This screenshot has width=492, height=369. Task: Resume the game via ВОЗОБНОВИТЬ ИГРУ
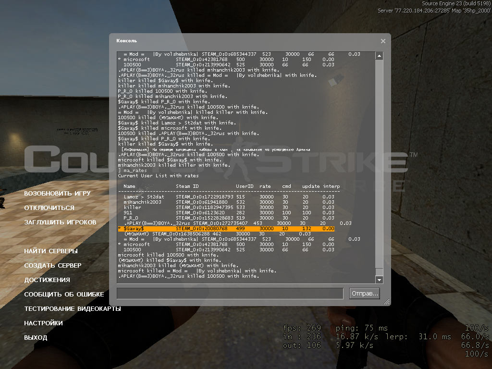[58, 193]
